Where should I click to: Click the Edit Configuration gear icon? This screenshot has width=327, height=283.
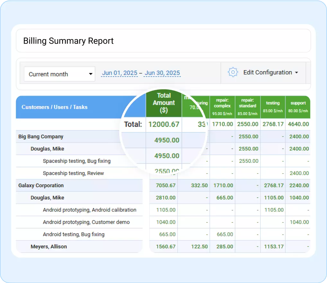point(233,72)
